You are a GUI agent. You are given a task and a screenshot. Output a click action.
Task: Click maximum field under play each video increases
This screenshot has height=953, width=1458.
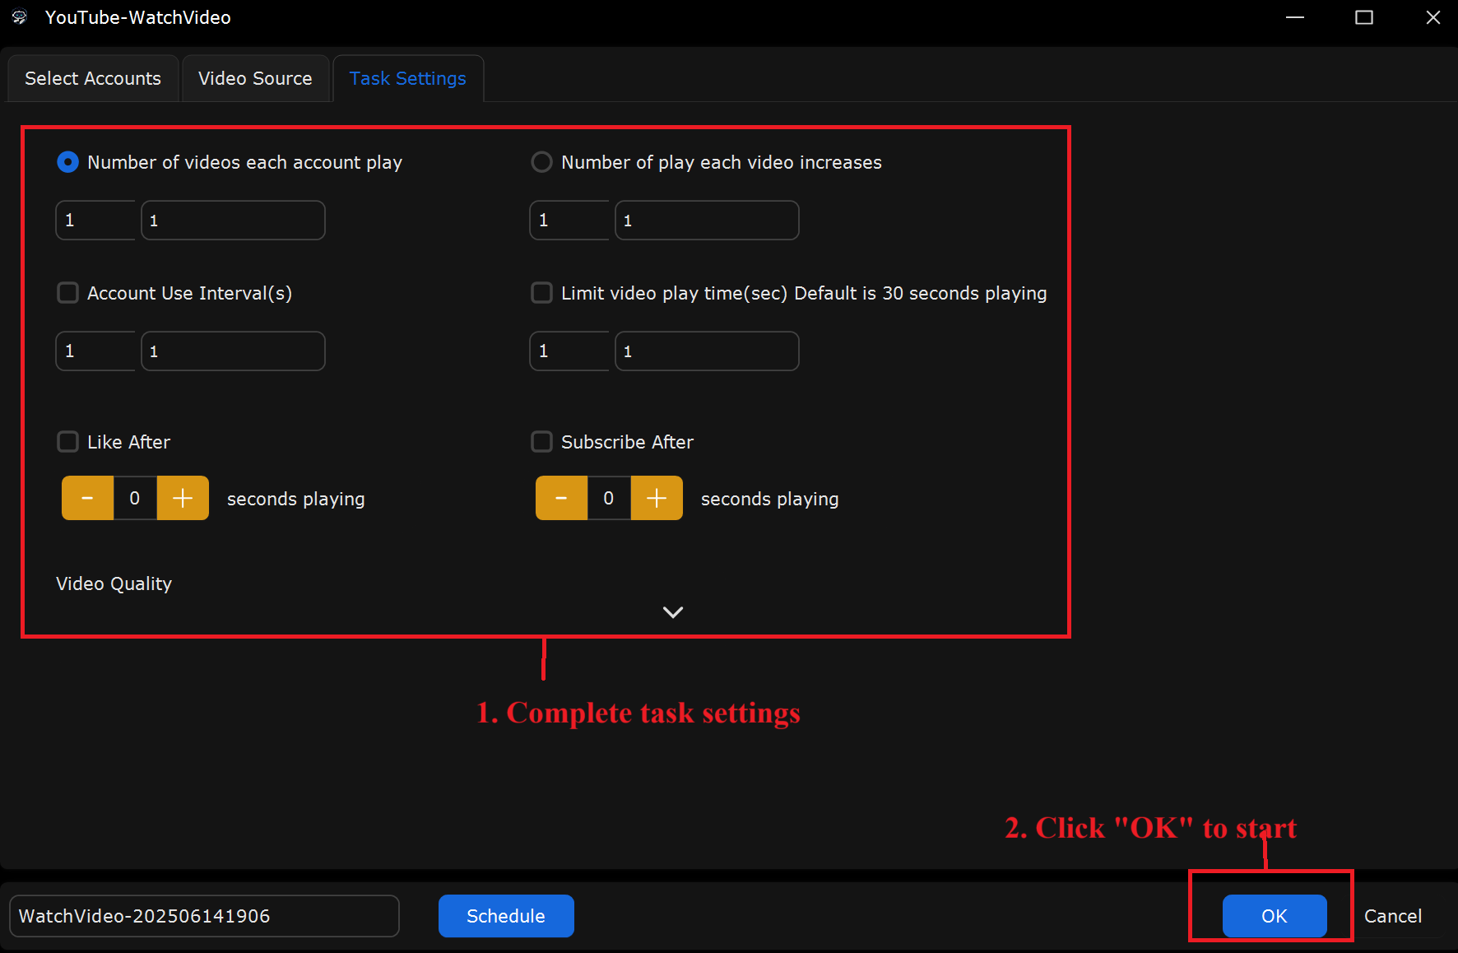point(707,221)
